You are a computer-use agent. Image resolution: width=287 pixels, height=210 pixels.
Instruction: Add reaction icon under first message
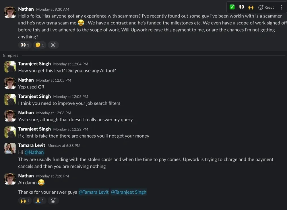tap(53, 45)
